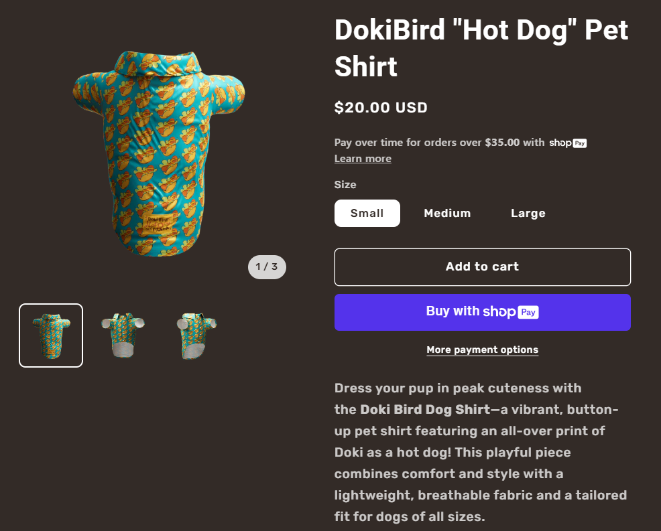This screenshot has height=531, width=661.
Task: Click the Shop Pay logo beside installment text
Action: [568, 143]
